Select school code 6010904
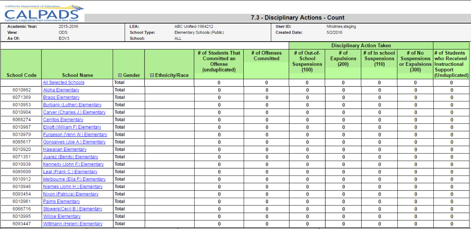The image size is (471, 229). [x=22, y=112]
